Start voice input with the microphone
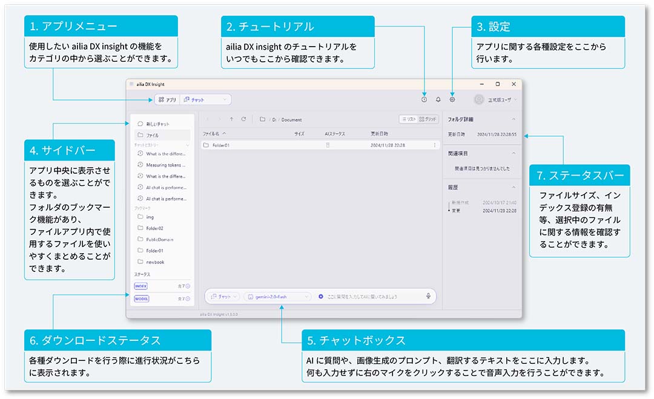Image resolution: width=654 pixels, height=399 pixels. 428,296
